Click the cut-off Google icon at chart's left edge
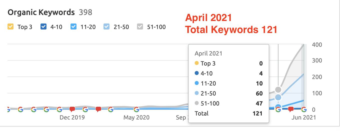This screenshot has width=340, height=131. click(x=8, y=109)
